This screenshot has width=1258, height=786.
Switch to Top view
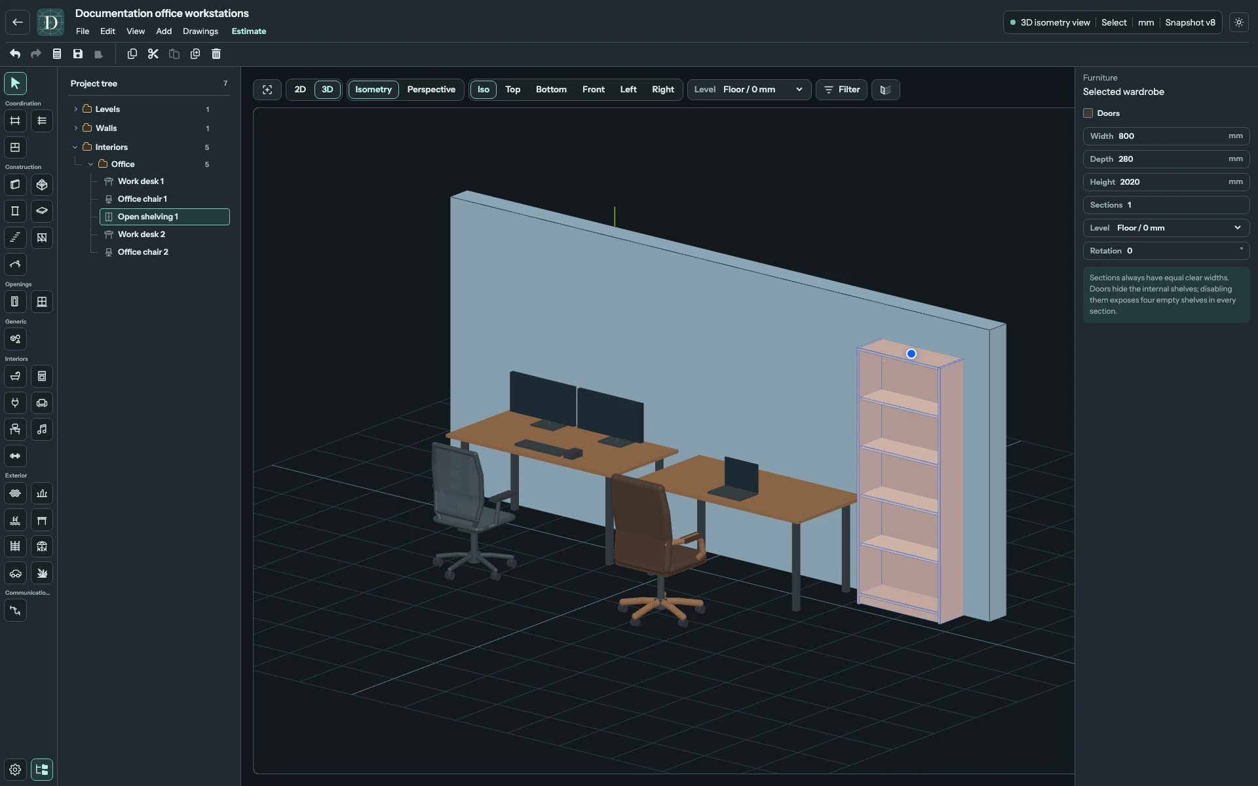pyautogui.click(x=512, y=90)
